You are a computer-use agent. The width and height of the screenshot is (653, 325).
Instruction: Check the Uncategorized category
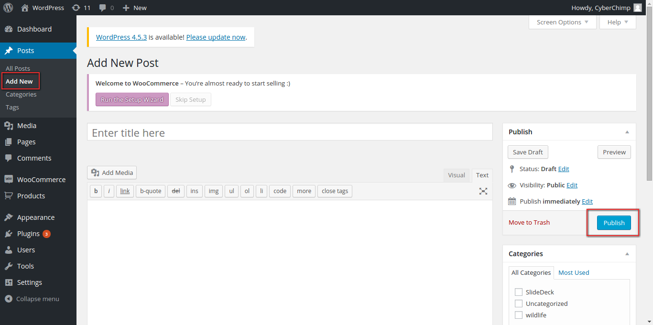[x=519, y=303]
